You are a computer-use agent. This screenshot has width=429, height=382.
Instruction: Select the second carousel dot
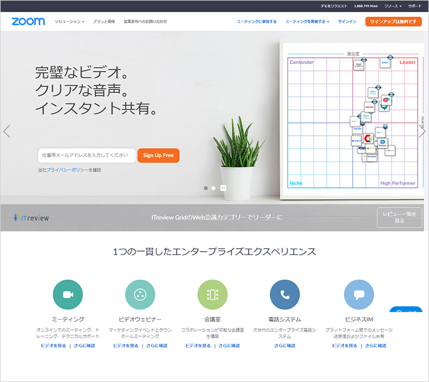pos(213,188)
